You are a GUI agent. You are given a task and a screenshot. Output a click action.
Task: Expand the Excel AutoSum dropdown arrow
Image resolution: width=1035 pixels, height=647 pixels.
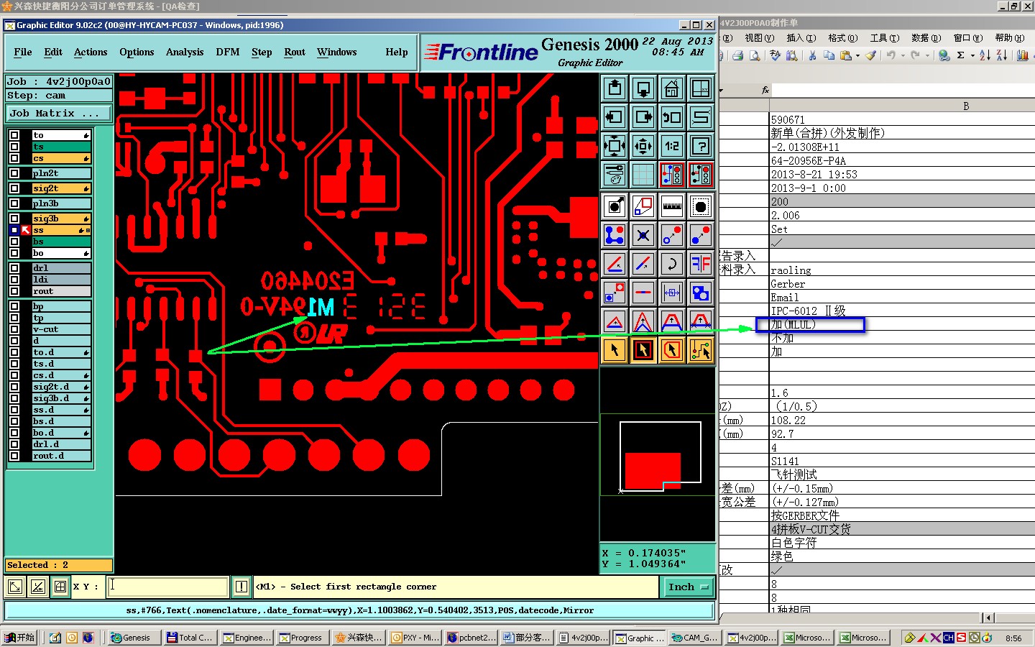(x=972, y=55)
